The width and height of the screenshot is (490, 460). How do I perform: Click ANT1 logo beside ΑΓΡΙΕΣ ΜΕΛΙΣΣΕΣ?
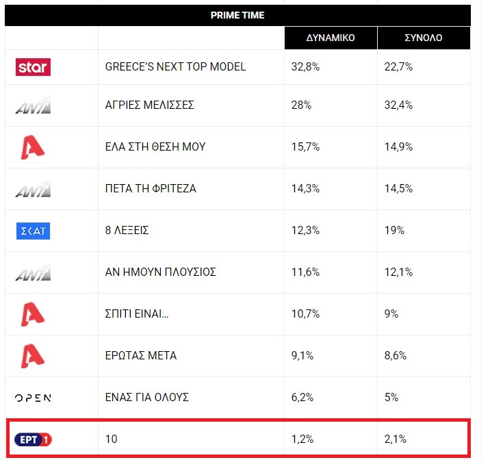33,105
